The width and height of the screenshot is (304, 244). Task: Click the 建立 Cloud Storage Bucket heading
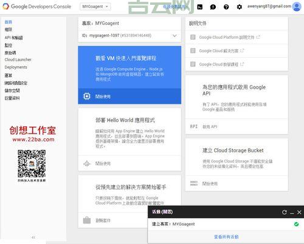[x=233, y=151]
